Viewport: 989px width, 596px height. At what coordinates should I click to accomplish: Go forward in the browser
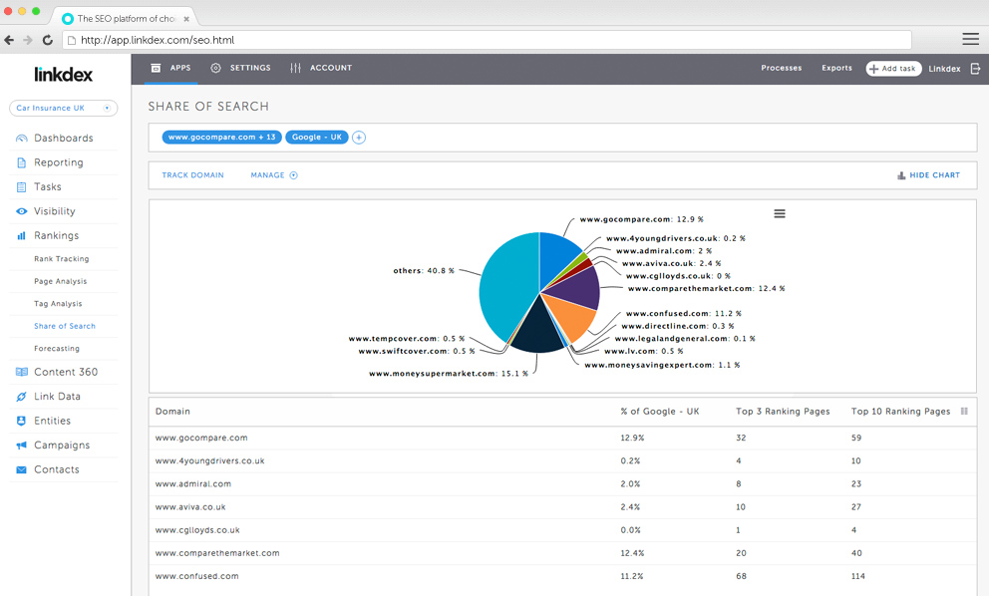pos(28,40)
